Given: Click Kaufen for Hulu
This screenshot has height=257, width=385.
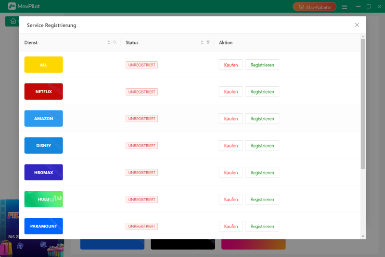Looking at the screenshot, I should pos(231,199).
